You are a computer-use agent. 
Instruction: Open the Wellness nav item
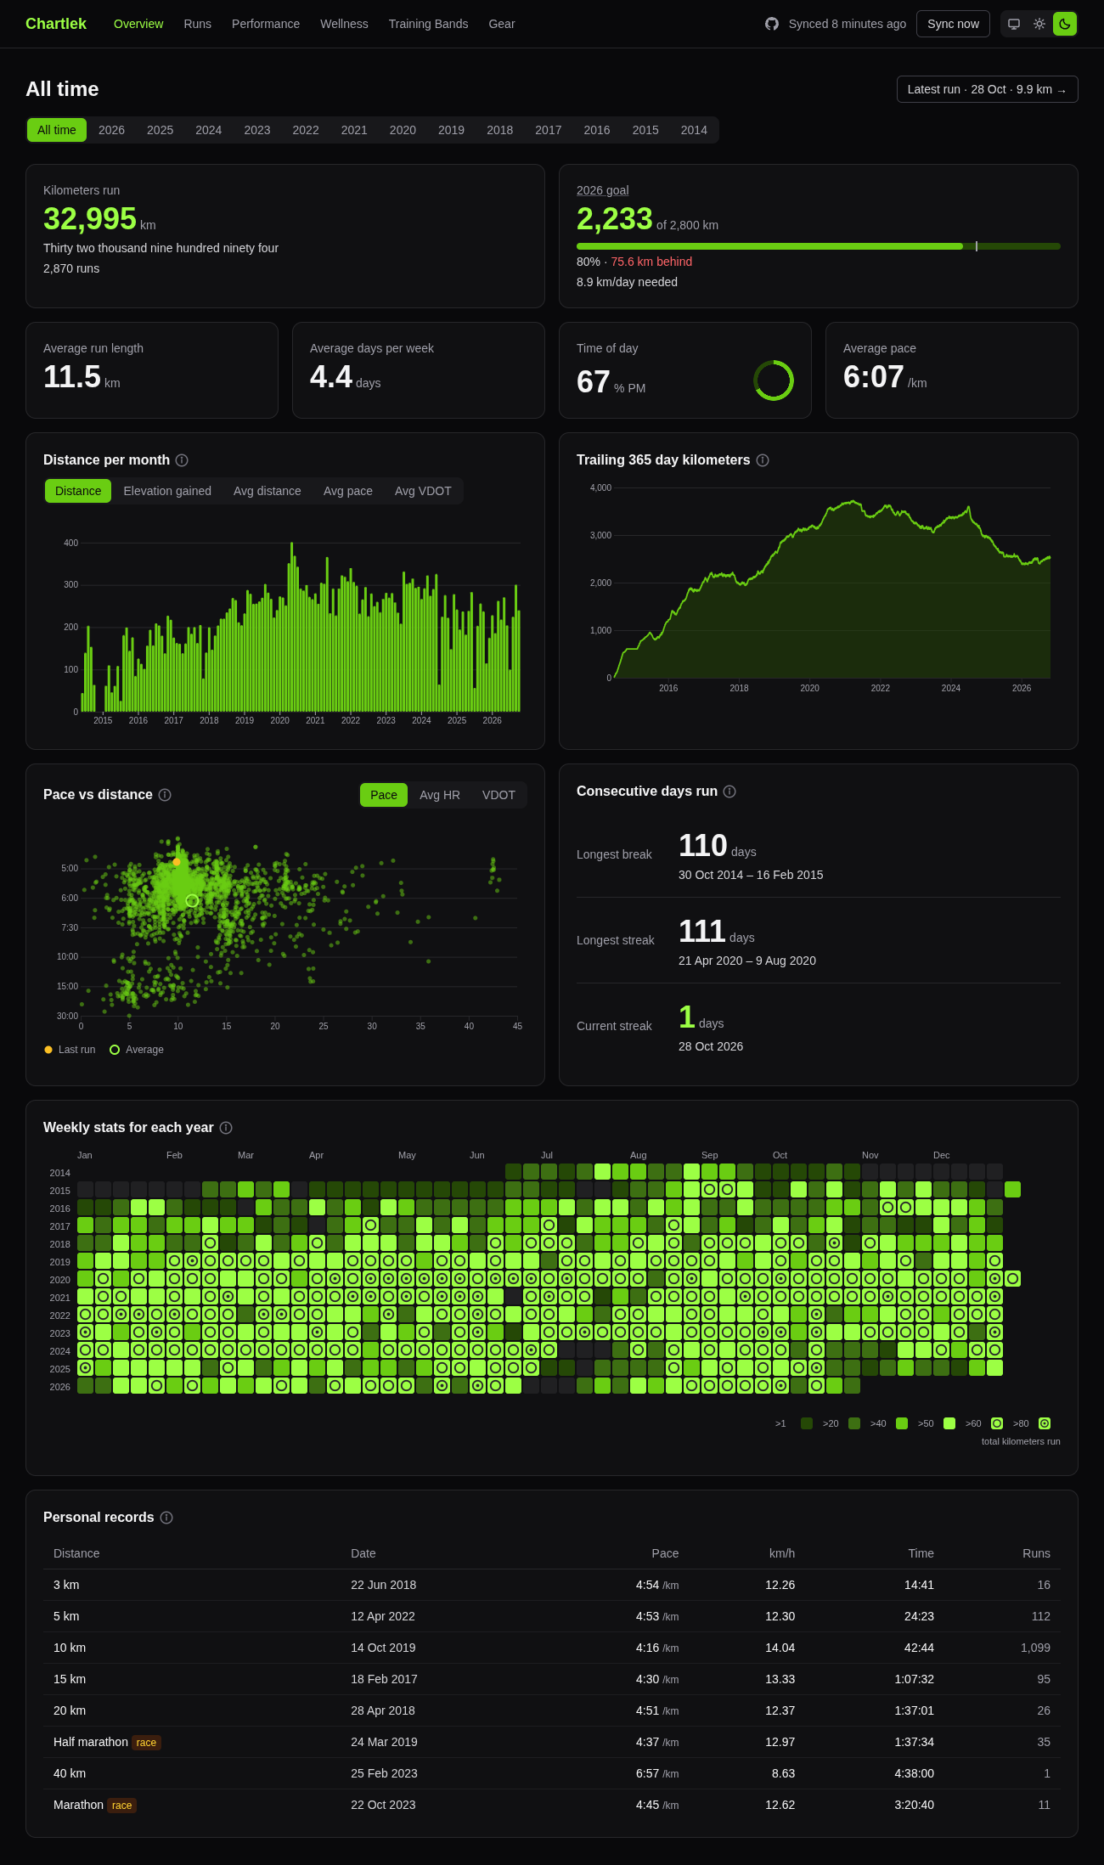click(x=344, y=24)
